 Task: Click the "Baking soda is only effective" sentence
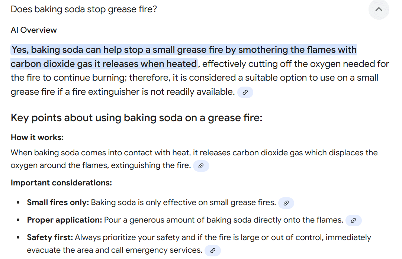coord(183,203)
